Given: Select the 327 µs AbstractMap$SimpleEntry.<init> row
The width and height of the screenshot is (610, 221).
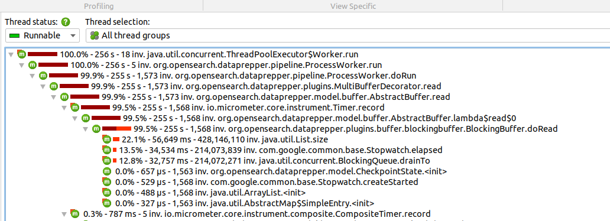Looking at the screenshot, I should click(x=245, y=203).
